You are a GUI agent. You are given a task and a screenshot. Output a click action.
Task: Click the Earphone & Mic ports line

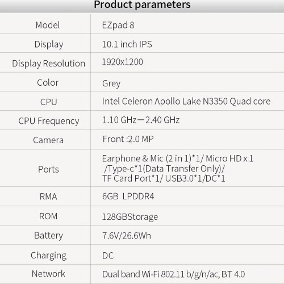click(178, 158)
